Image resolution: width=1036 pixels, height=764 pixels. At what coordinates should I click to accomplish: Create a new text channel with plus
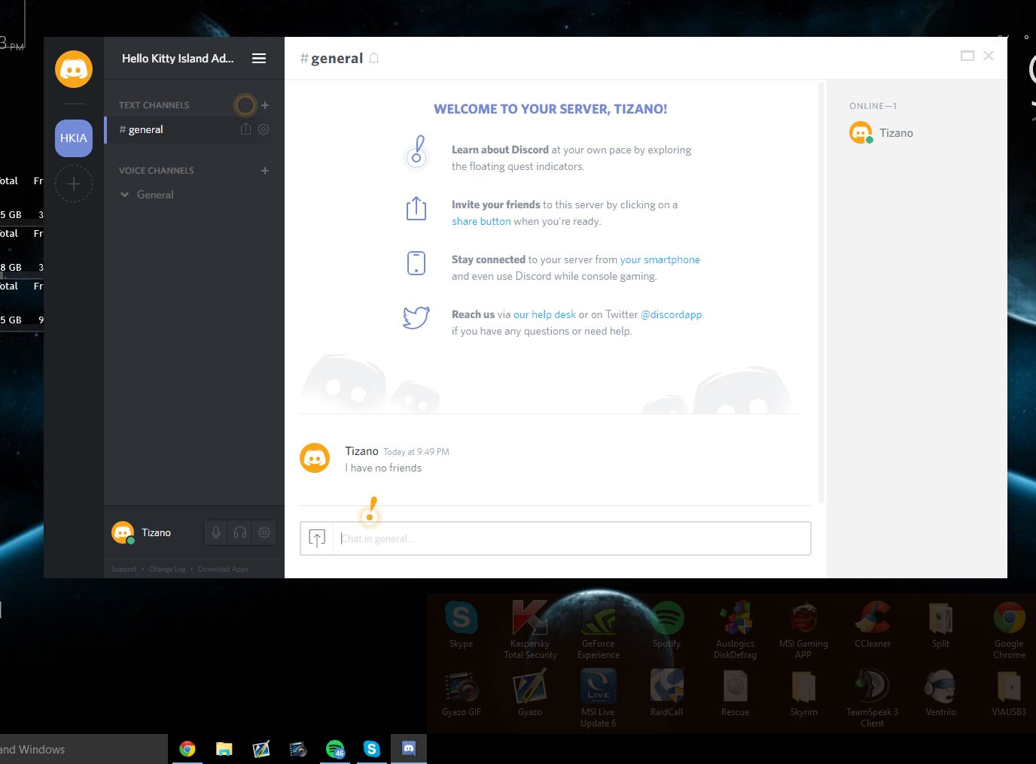click(x=265, y=105)
